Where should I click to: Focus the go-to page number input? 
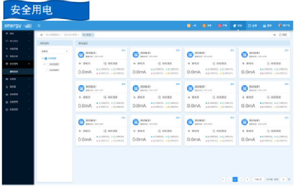click(x=283, y=179)
